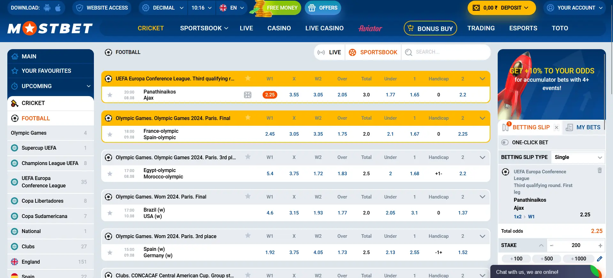Launch the Aviator game
This screenshot has height=278, width=613.
point(370,28)
